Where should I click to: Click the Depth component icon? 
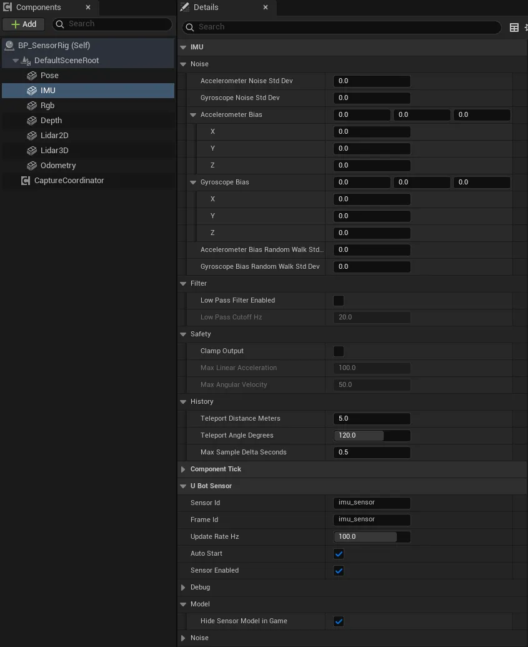pos(32,121)
